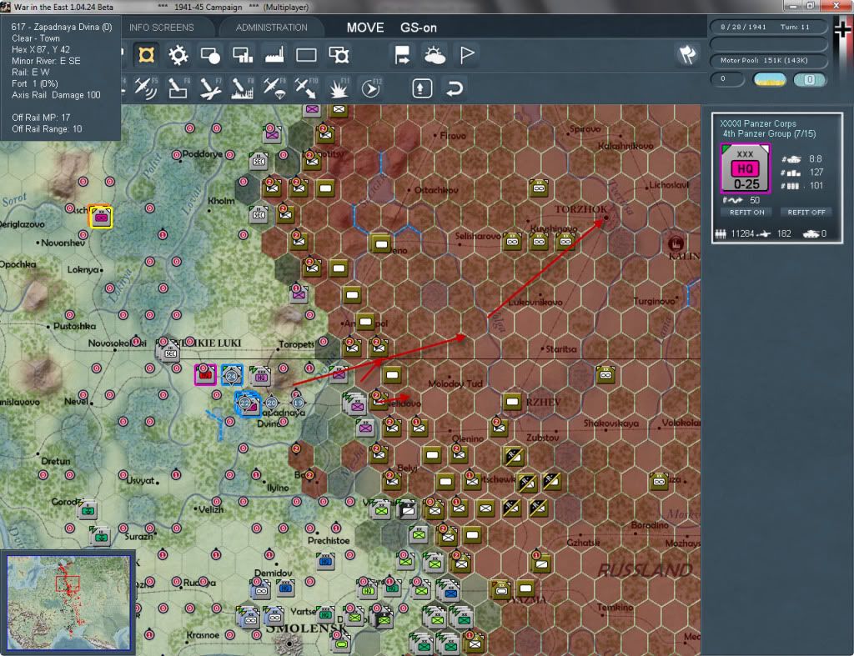Viewport: 854px width, 656px height.
Task: Click the overview minimap
Action: click(x=68, y=602)
